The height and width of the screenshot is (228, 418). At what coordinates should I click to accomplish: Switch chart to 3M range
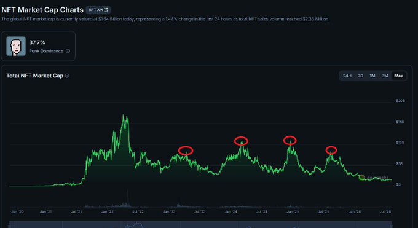pos(385,76)
